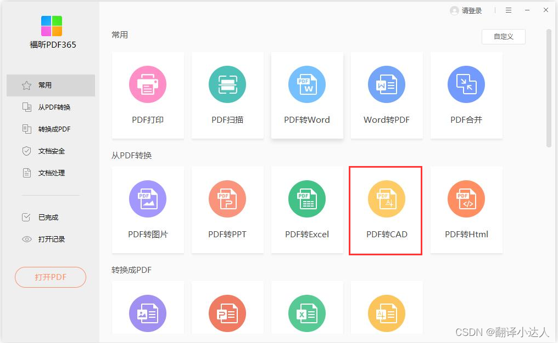Viewport: 558px width, 343px height.
Task: Open the PDF转Html converter
Action: point(466,210)
